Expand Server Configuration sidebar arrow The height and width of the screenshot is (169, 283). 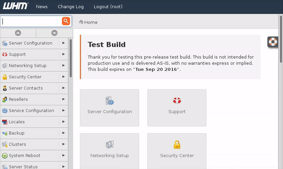coord(63,43)
